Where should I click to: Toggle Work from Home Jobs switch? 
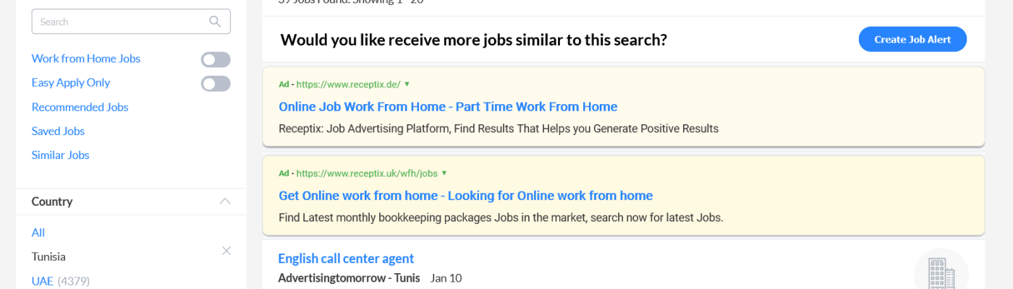pyautogui.click(x=216, y=59)
